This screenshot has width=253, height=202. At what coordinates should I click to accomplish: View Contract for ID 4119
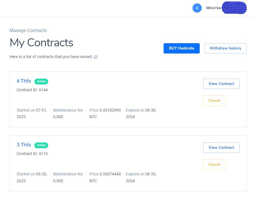coord(221,148)
